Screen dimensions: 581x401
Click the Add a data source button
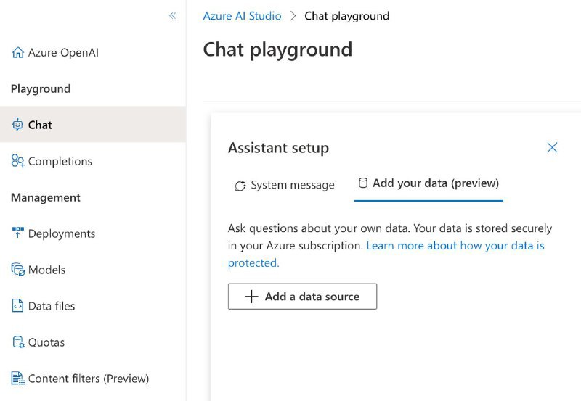(x=302, y=297)
